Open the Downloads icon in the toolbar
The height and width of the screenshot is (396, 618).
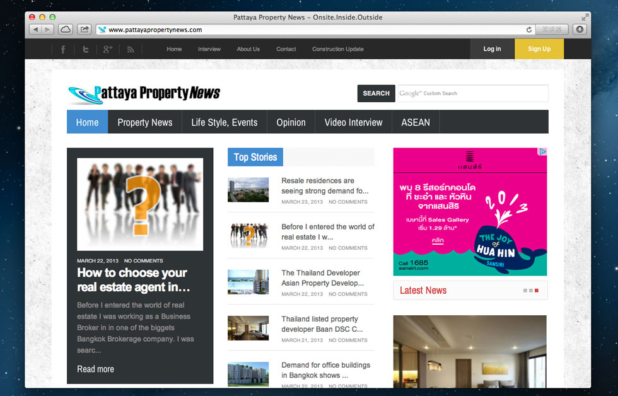[x=580, y=30]
